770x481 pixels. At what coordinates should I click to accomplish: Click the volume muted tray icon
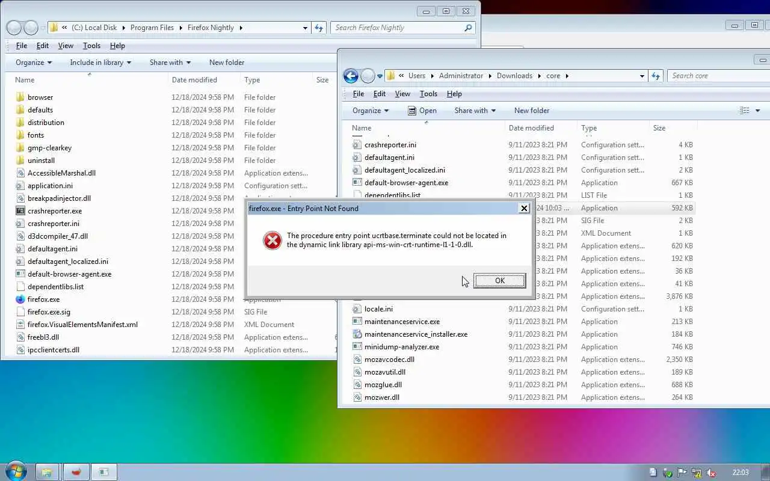tap(710, 473)
